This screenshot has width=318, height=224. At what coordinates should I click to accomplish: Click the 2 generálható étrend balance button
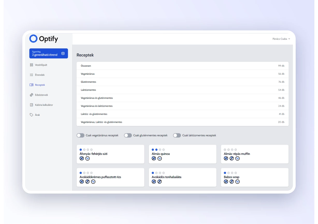click(x=49, y=53)
